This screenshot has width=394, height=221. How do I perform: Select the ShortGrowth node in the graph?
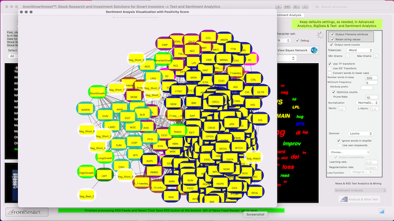(x=97, y=92)
